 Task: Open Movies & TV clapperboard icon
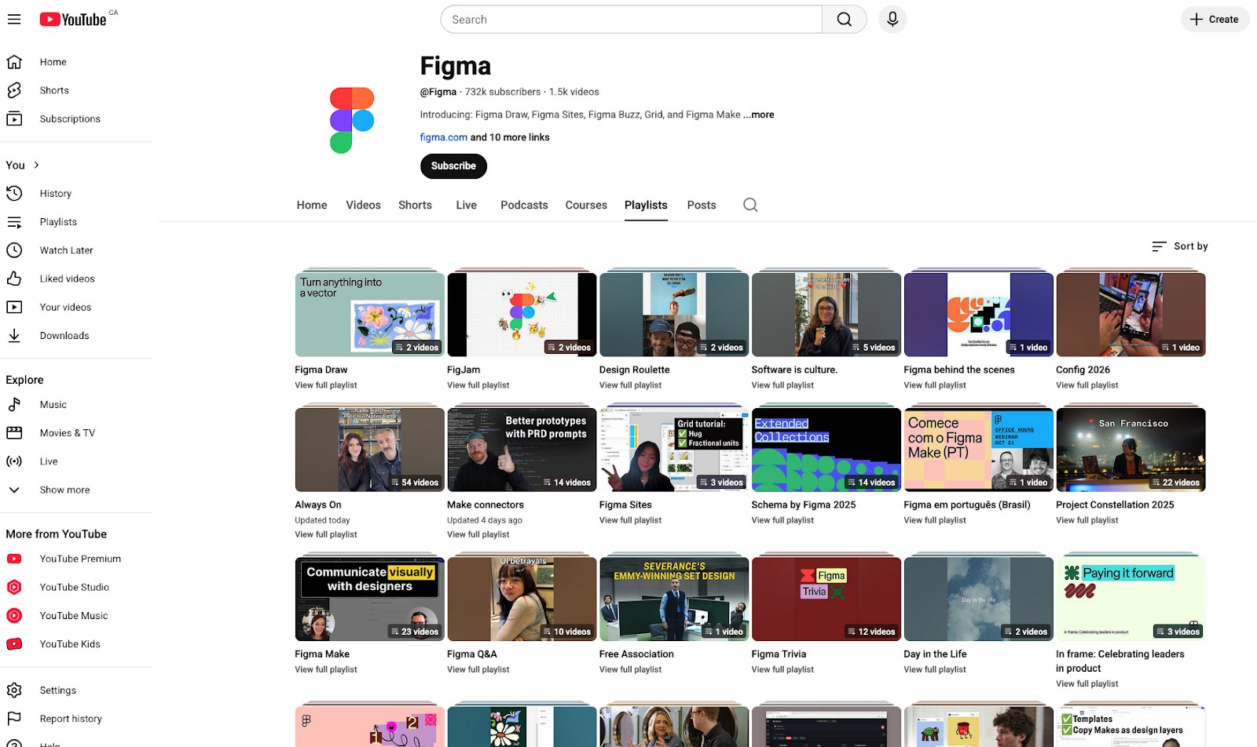pos(14,433)
